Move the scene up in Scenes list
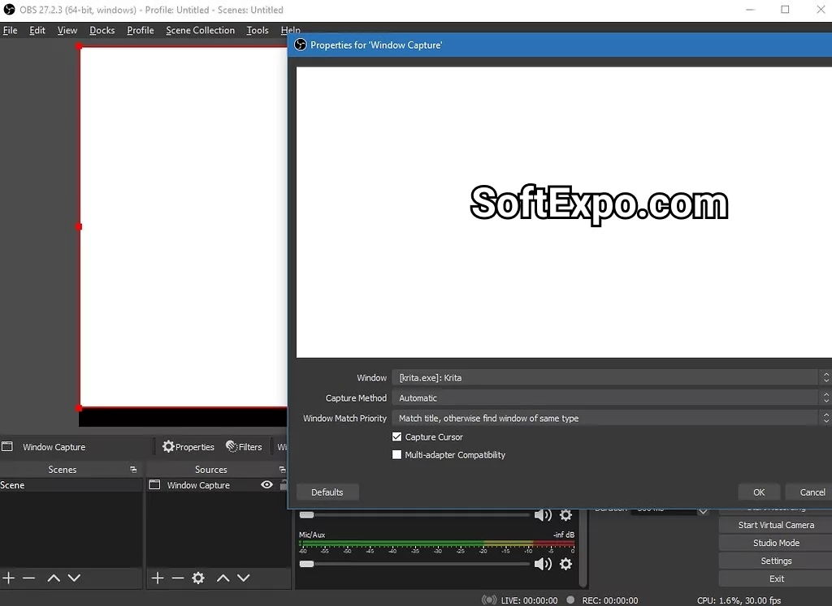832x606 pixels. tap(54, 578)
